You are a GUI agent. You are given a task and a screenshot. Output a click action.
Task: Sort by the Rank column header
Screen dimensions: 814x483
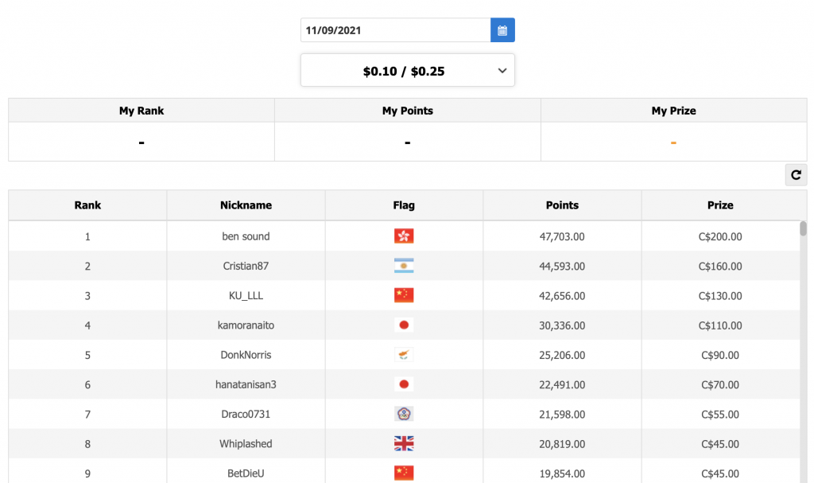(87, 205)
